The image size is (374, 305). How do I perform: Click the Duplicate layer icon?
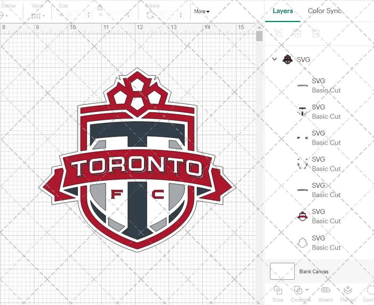[297, 33]
